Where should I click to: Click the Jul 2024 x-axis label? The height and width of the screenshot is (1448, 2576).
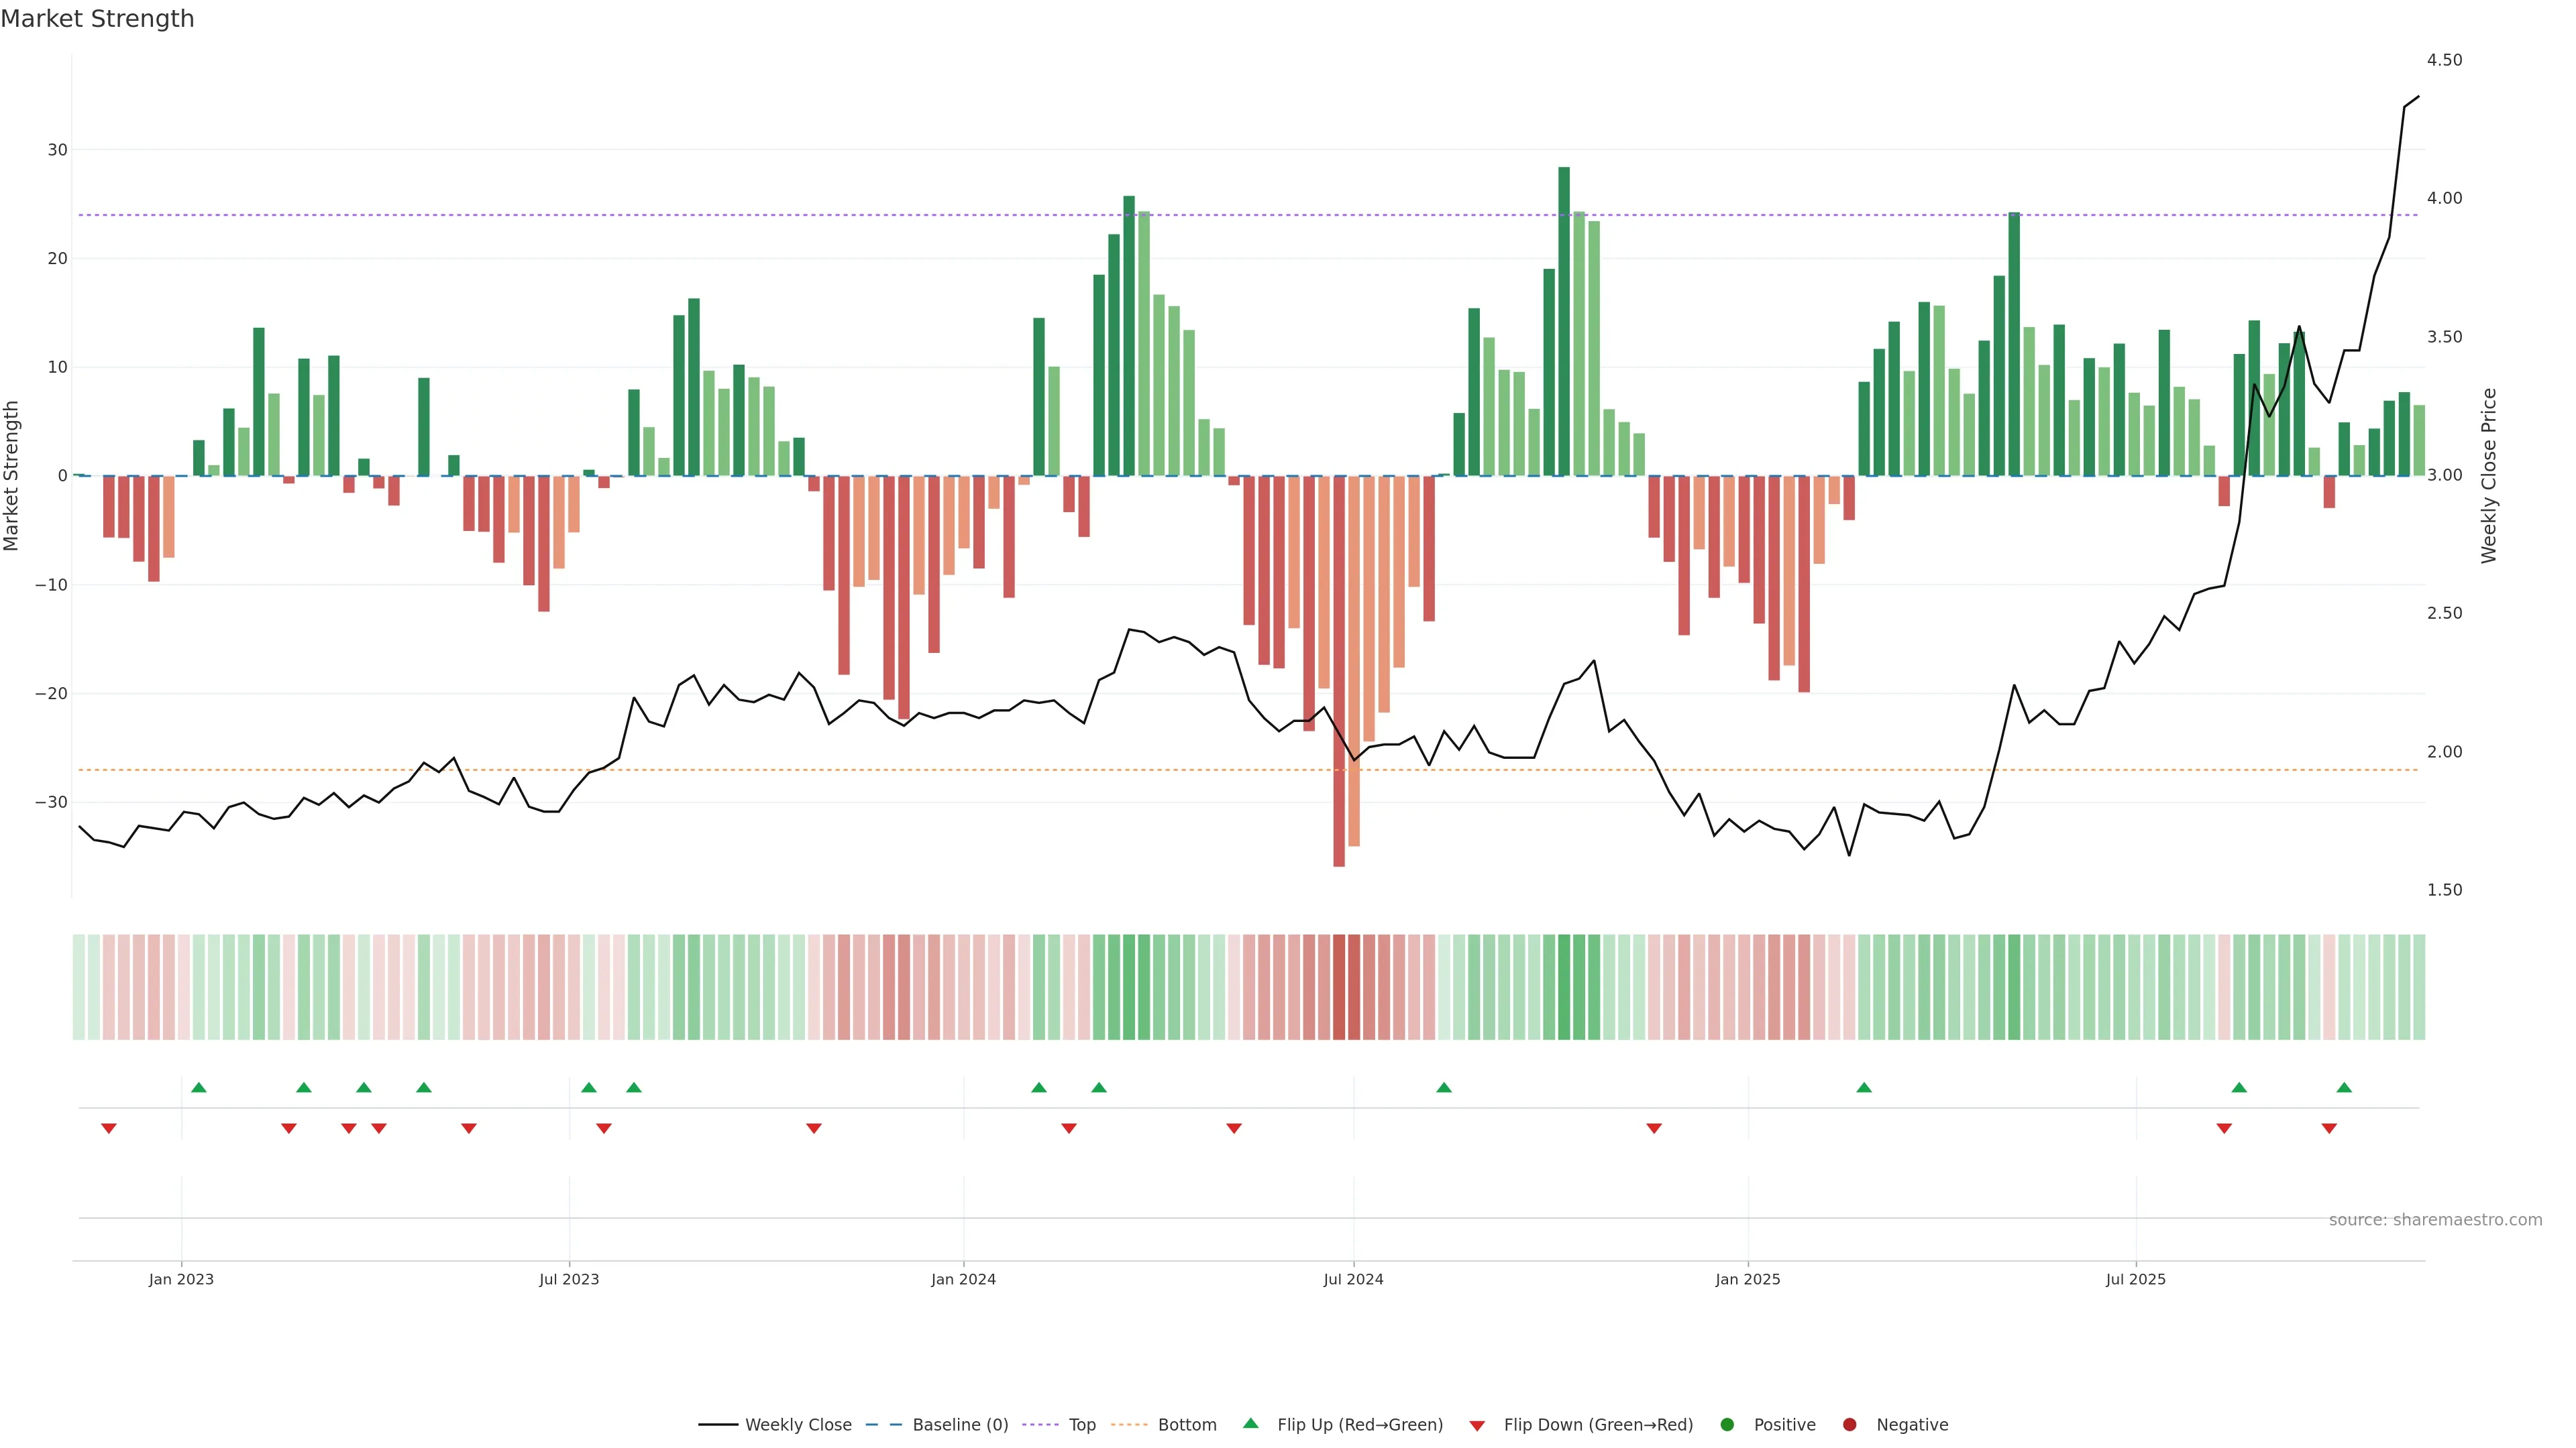click(1353, 1279)
